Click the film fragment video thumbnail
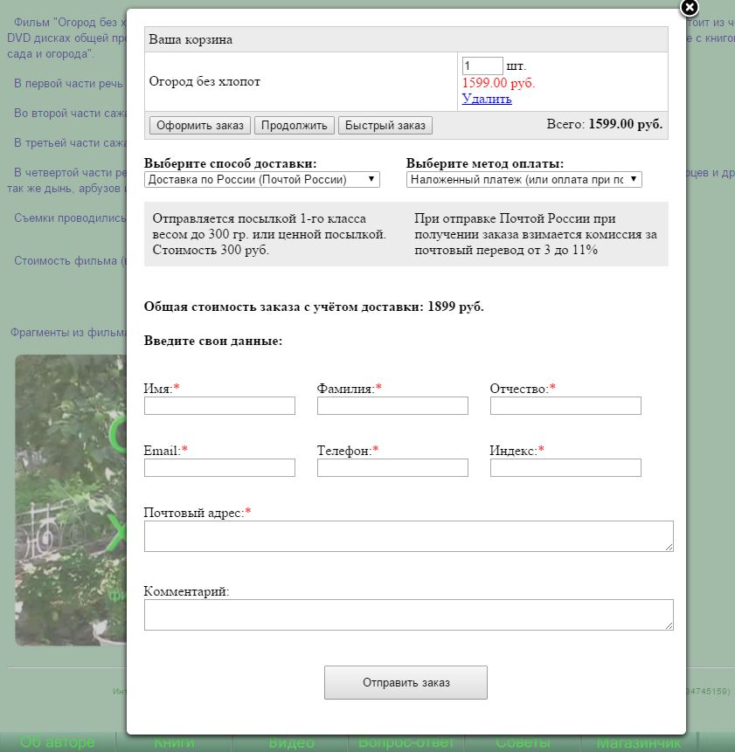Viewport: 735px width, 752px height. [x=71, y=500]
